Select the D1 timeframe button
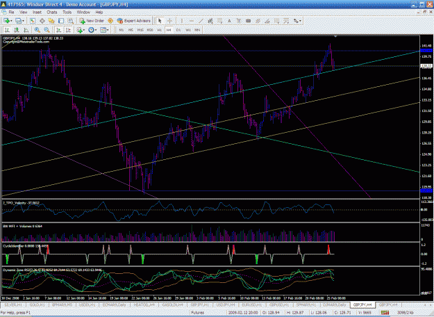Screen dimensions: 434x317 point(178,30)
